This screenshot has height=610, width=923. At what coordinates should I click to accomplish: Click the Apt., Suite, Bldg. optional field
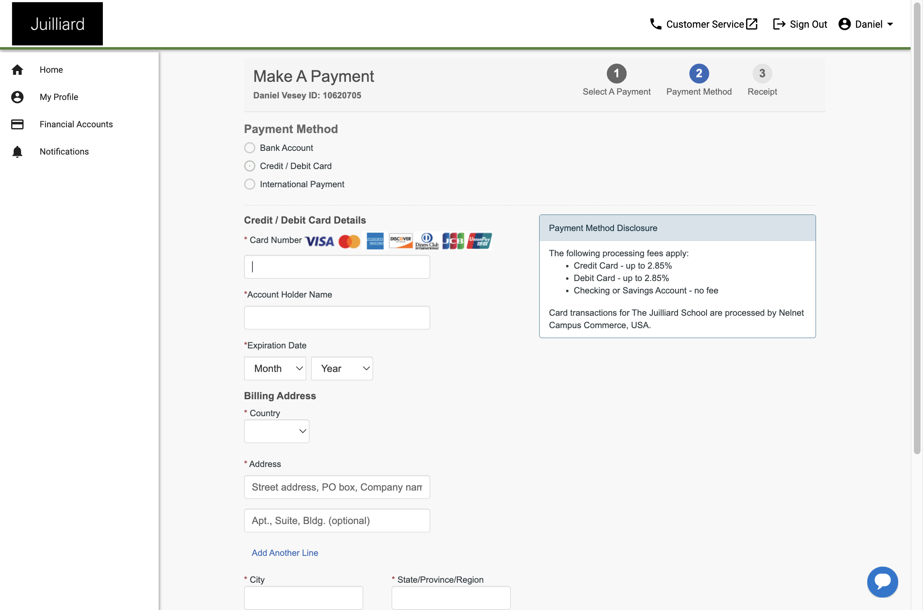pyautogui.click(x=337, y=521)
